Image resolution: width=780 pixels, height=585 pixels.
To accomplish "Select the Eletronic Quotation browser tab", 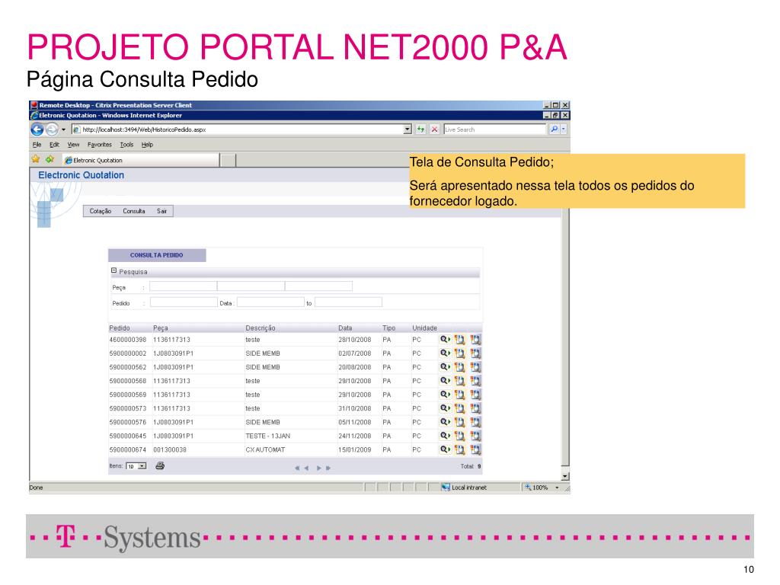I will 141,160.
